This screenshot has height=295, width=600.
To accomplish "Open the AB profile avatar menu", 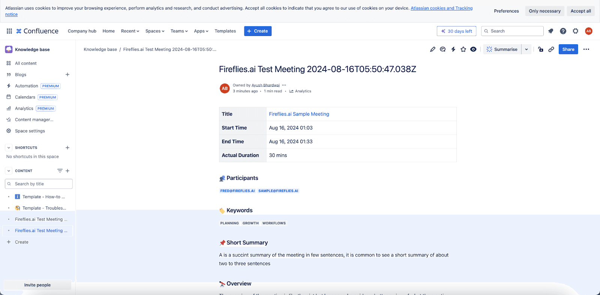I will click(589, 31).
